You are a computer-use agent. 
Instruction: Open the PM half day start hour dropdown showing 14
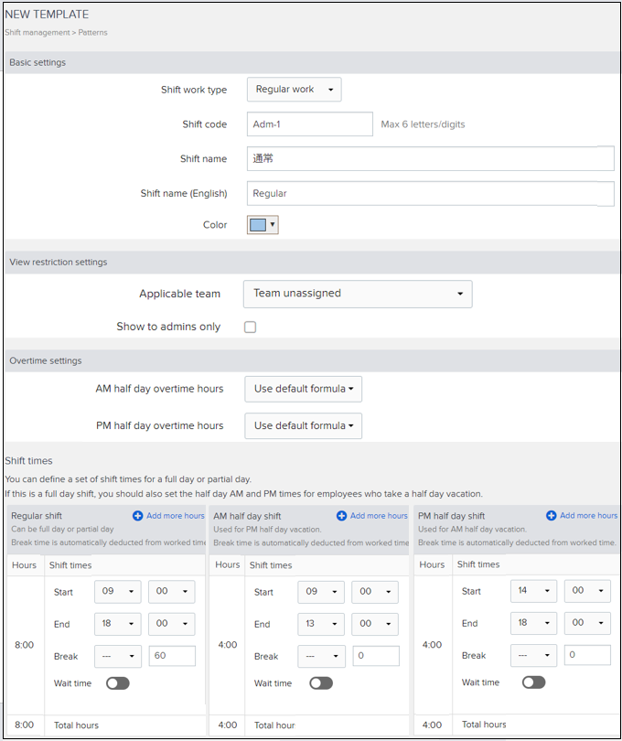[x=532, y=591]
